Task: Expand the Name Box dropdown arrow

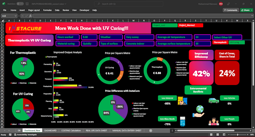Action: [15, 16]
